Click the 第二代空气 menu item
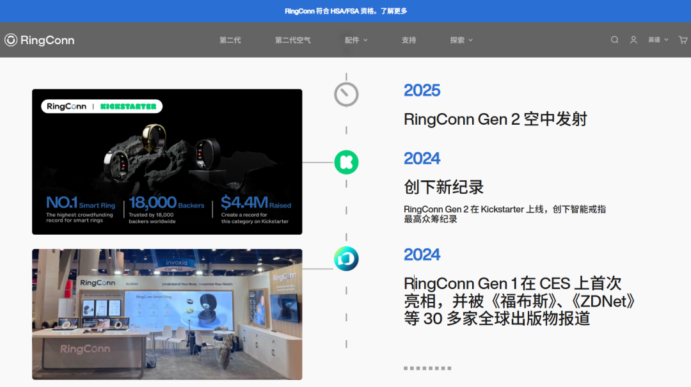This screenshot has width=691, height=387. [x=292, y=40]
